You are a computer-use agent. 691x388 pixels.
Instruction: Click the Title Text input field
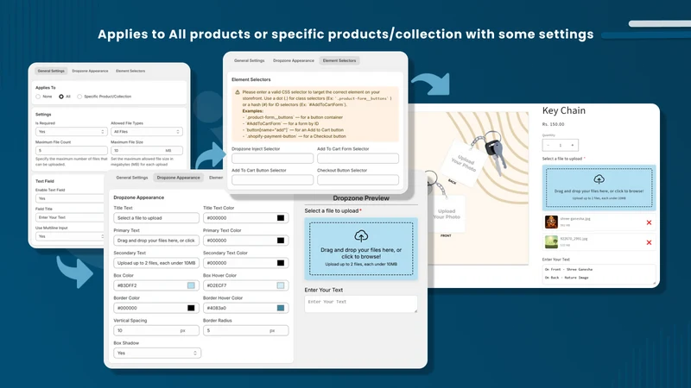156,218
